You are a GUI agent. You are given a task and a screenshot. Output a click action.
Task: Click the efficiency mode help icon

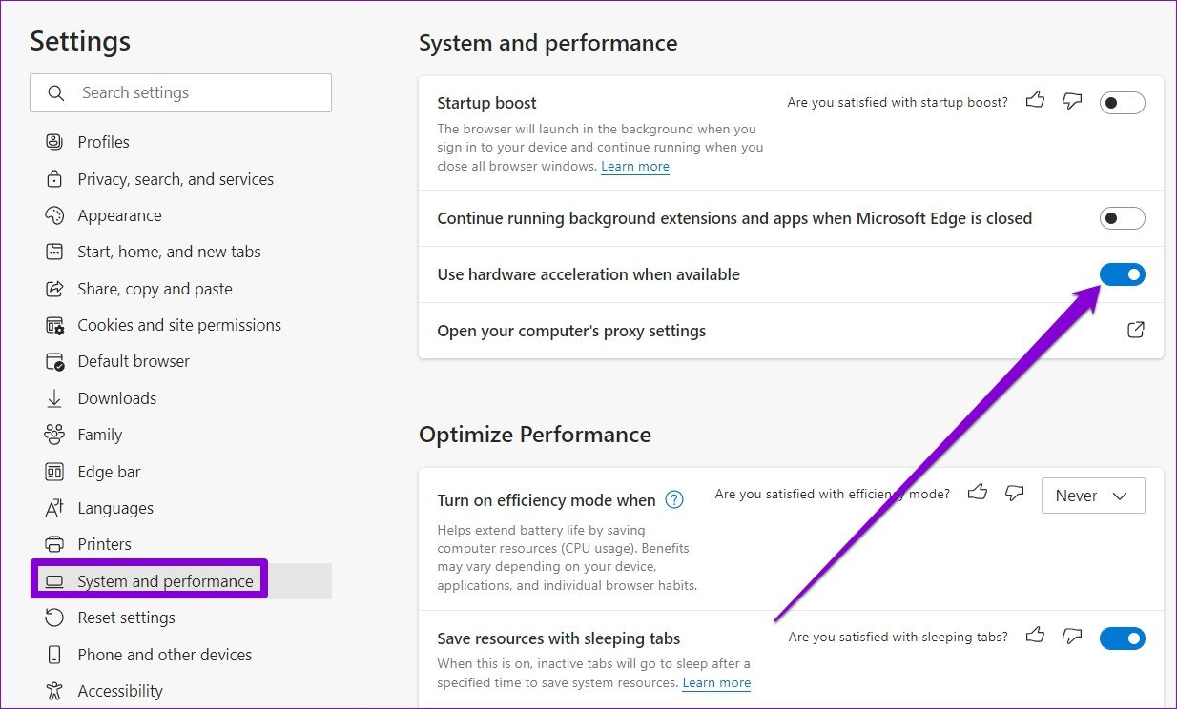(x=674, y=499)
